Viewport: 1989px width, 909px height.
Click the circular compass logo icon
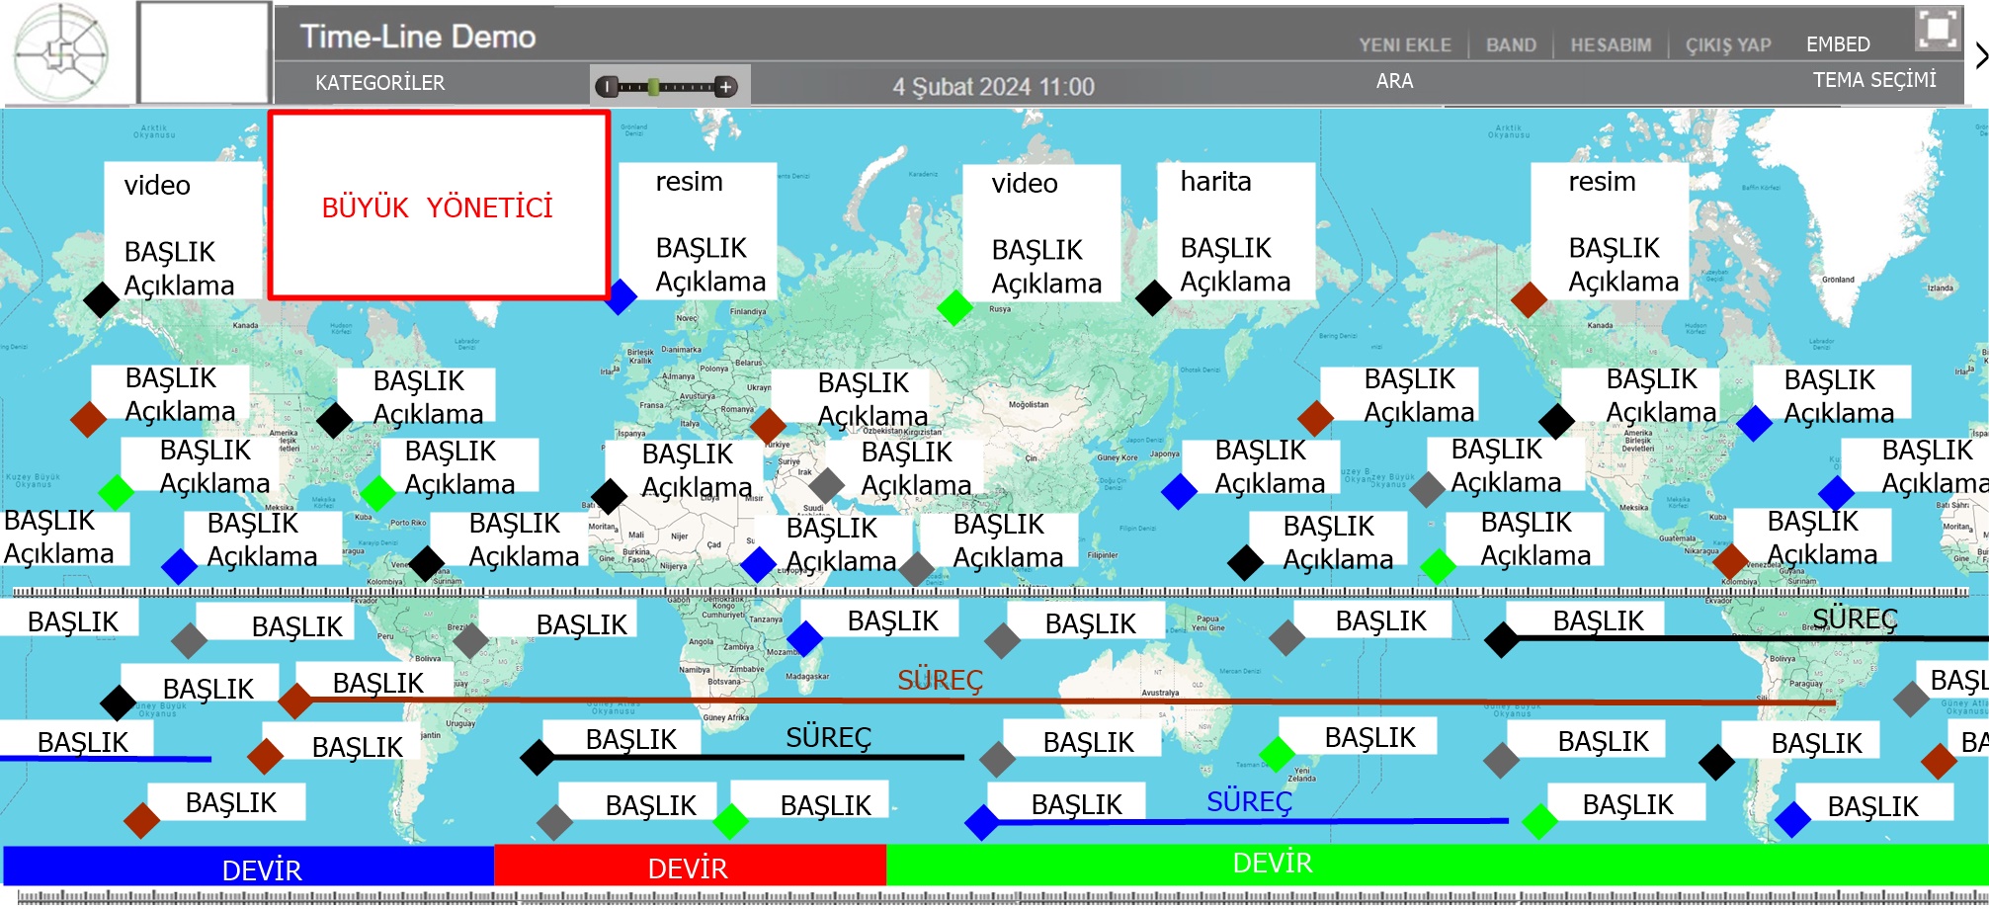point(61,52)
